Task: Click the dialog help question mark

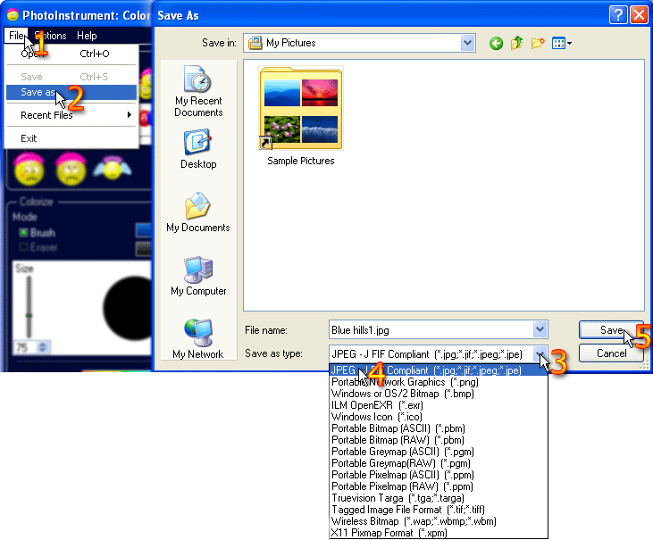Action: [x=618, y=15]
